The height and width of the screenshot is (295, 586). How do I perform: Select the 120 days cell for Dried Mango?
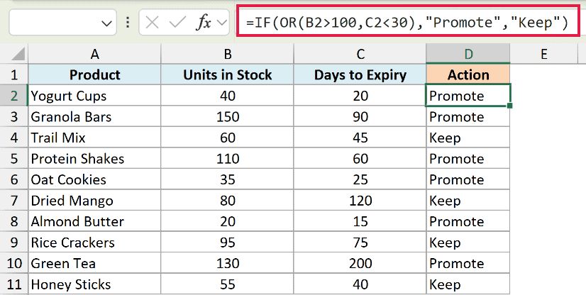[360, 201]
